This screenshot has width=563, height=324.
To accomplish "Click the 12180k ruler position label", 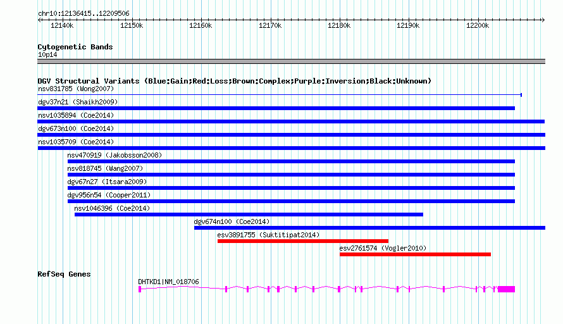I will pyautogui.click(x=339, y=25).
